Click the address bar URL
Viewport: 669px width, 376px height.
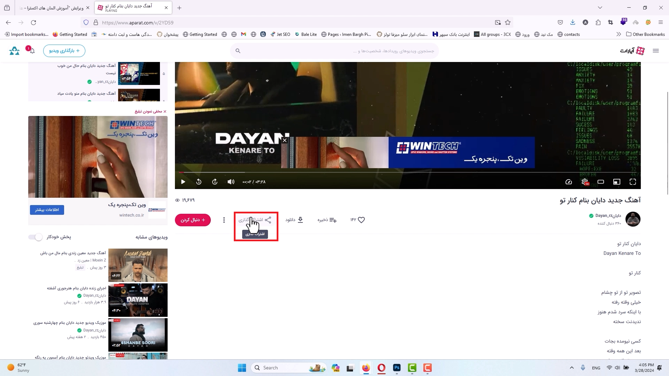[x=138, y=23]
